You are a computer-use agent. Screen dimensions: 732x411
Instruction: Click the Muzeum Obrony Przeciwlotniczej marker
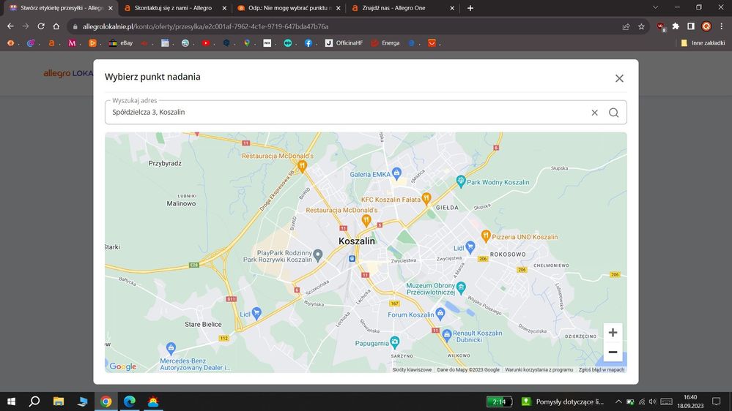[461, 287]
